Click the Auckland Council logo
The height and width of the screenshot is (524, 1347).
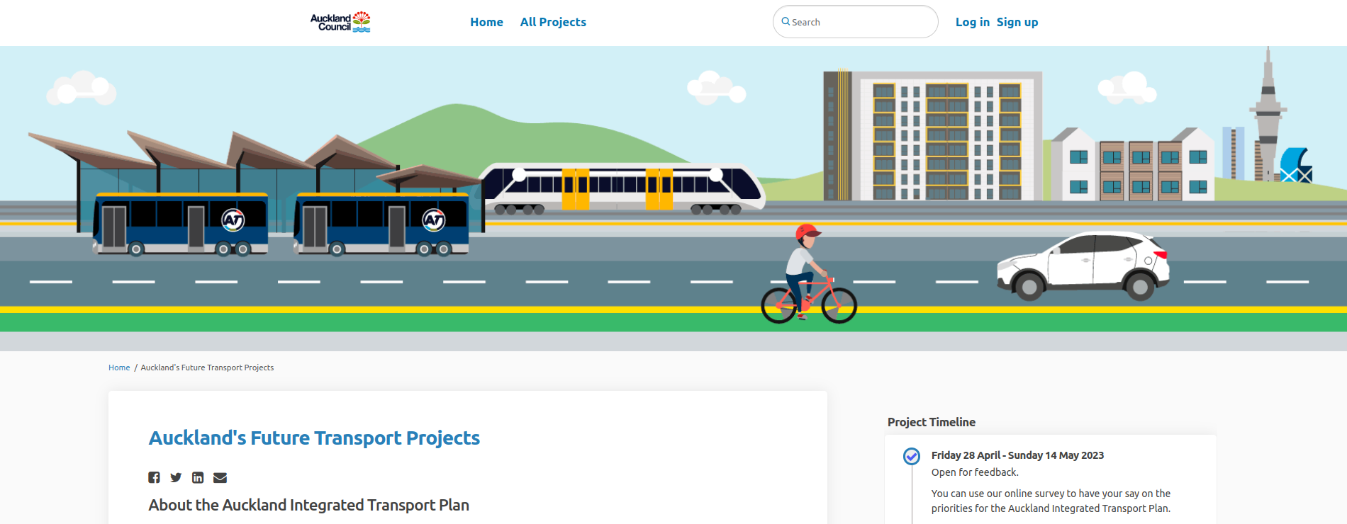340,22
